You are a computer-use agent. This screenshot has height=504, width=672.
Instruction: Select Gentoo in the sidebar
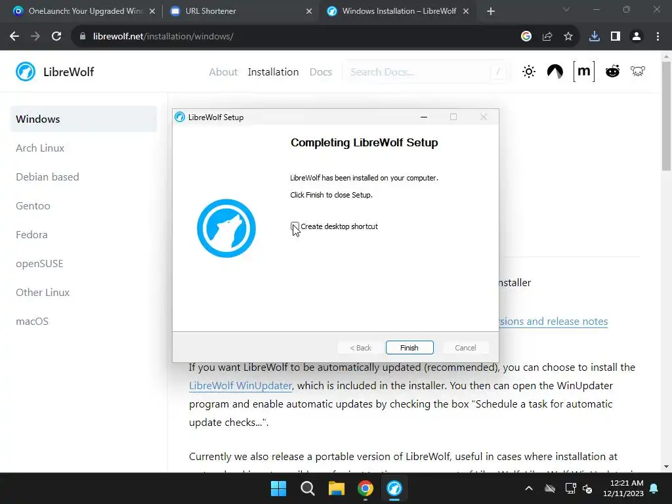tap(33, 206)
